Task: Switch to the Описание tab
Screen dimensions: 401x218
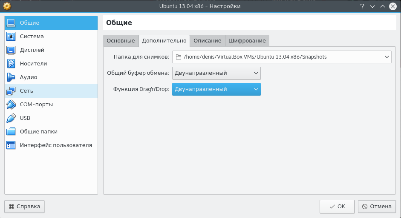Action: 207,41
